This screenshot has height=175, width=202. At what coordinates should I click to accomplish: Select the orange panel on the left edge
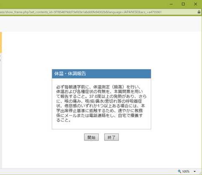tap(1, 43)
